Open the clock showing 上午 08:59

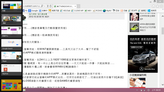[x=156, y=90]
